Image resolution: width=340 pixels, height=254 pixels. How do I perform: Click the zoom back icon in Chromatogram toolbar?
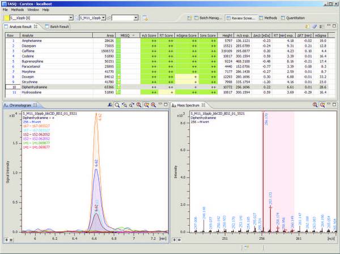click(x=124, y=105)
